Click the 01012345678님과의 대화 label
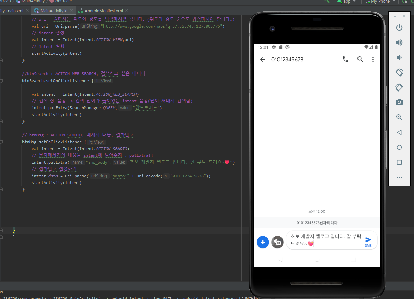 tap(317, 223)
